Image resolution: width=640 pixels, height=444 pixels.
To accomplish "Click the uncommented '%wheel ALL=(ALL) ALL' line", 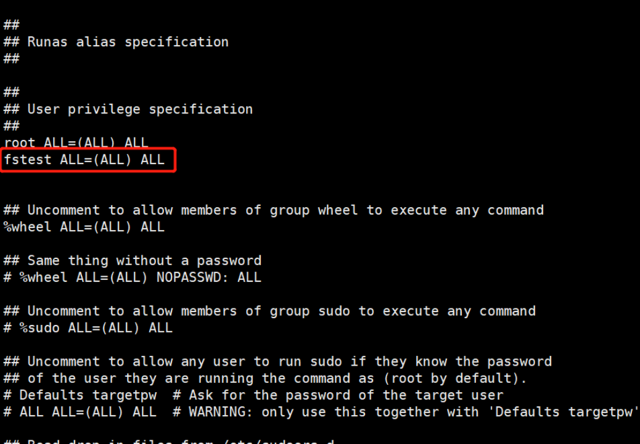I will pyautogui.click(x=84, y=227).
